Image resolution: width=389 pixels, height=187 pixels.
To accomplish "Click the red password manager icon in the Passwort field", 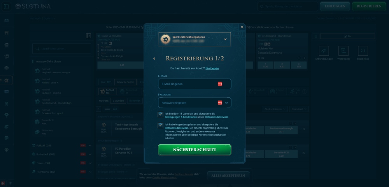I will (x=220, y=103).
